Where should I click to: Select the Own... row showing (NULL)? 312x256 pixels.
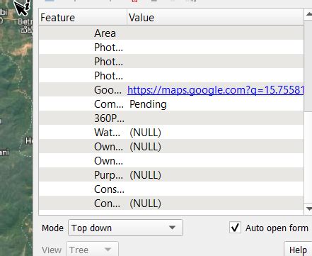click(171, 147)
